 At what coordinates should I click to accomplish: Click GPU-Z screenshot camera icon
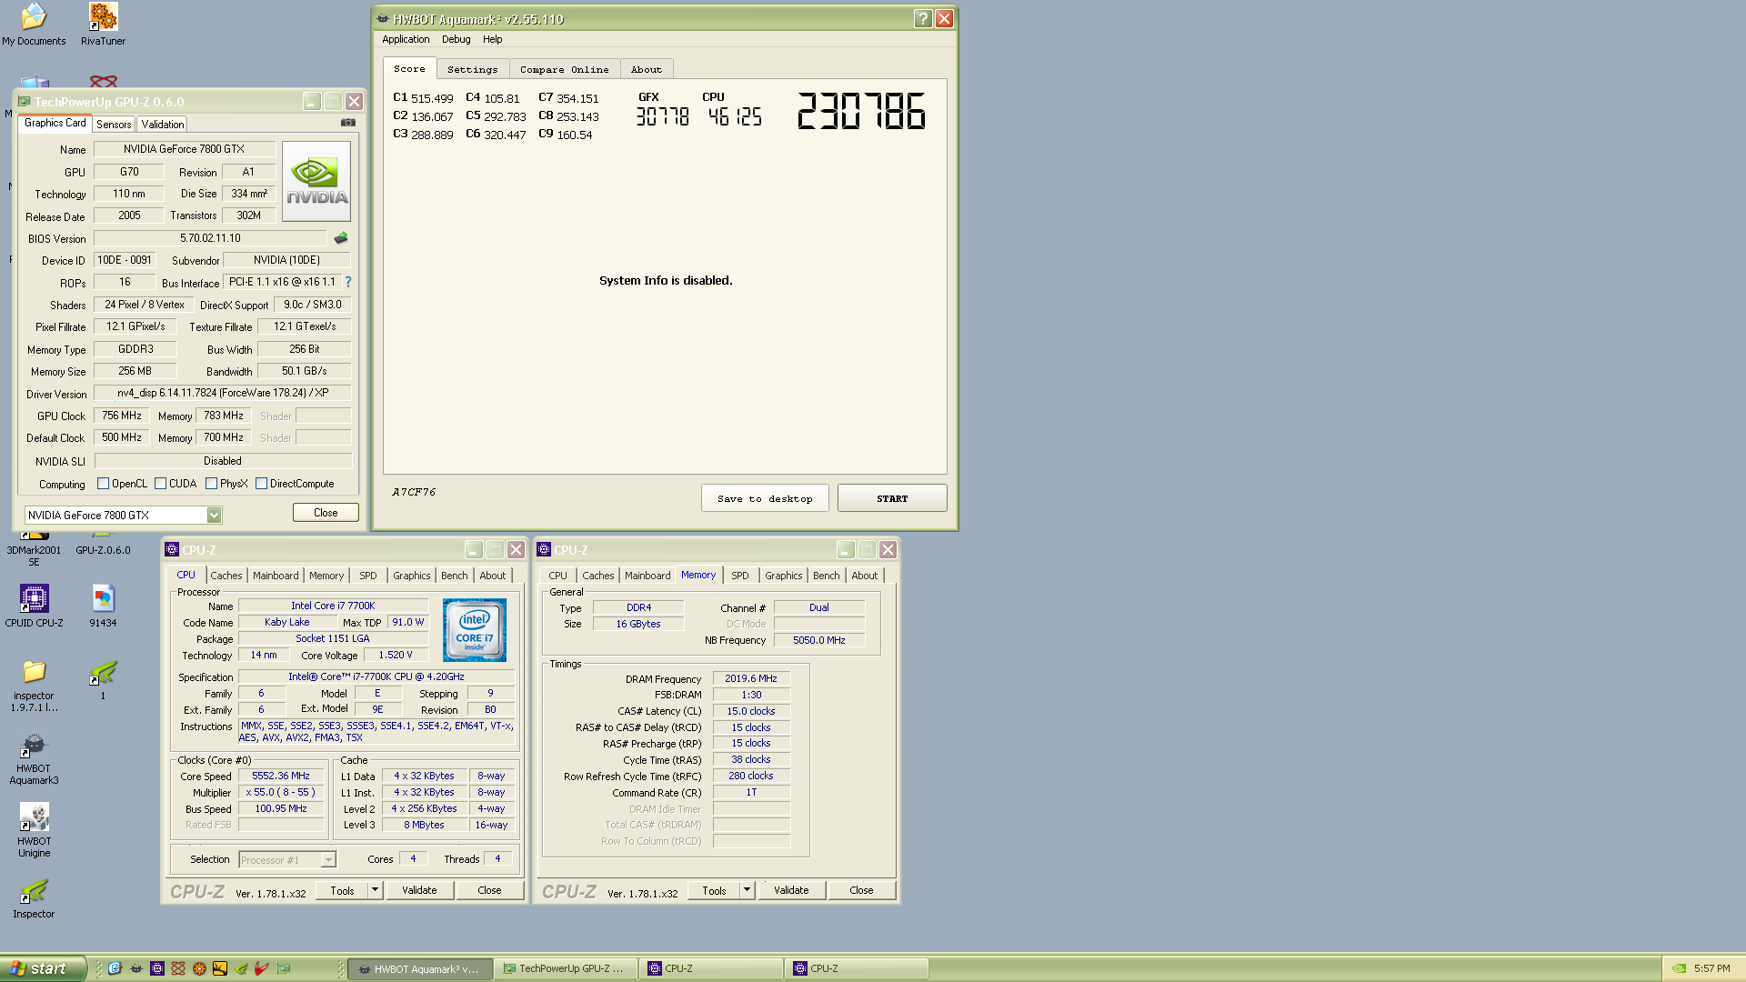348,123
